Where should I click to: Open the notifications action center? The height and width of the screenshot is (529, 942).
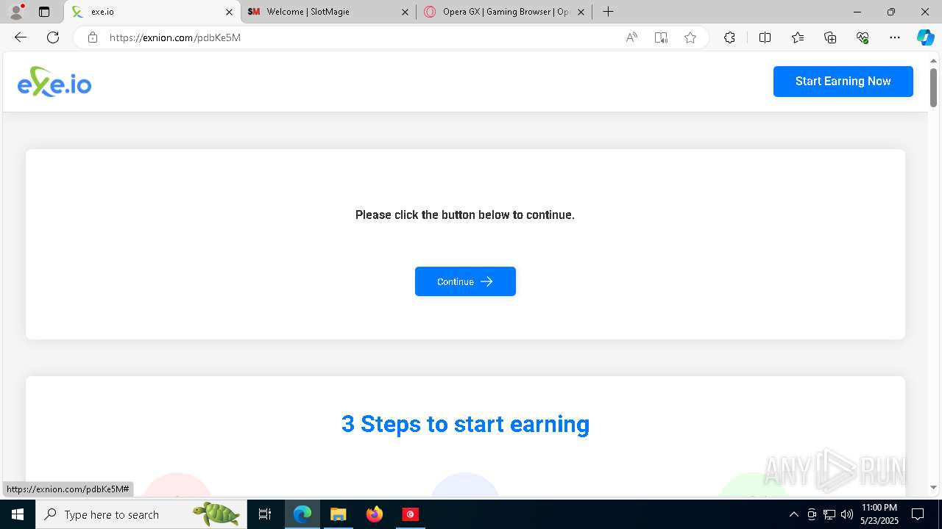[x=918, y=514]
